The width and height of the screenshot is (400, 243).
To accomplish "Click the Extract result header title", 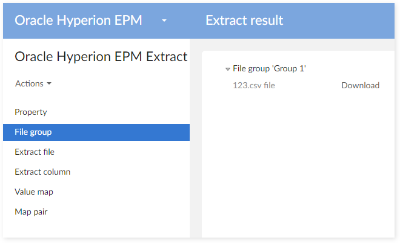I will 244,20.
